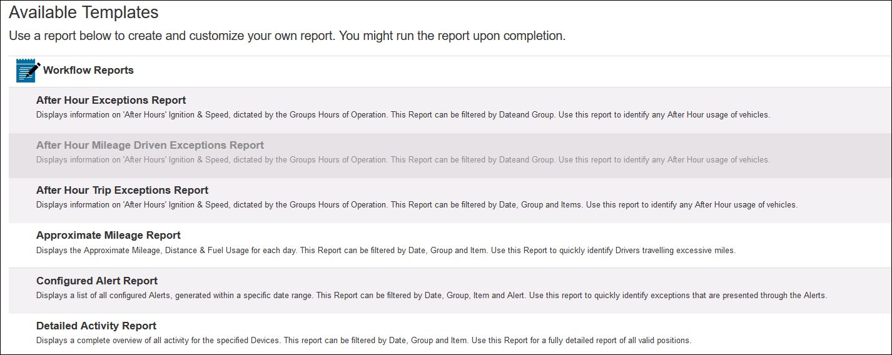Choose the Approximate Mileage Report title
This screenshot has height=355, width=892.
[108, 235]
